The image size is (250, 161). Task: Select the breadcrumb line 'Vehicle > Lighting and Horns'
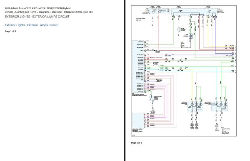pyautogui.click(x=49, y=12)
